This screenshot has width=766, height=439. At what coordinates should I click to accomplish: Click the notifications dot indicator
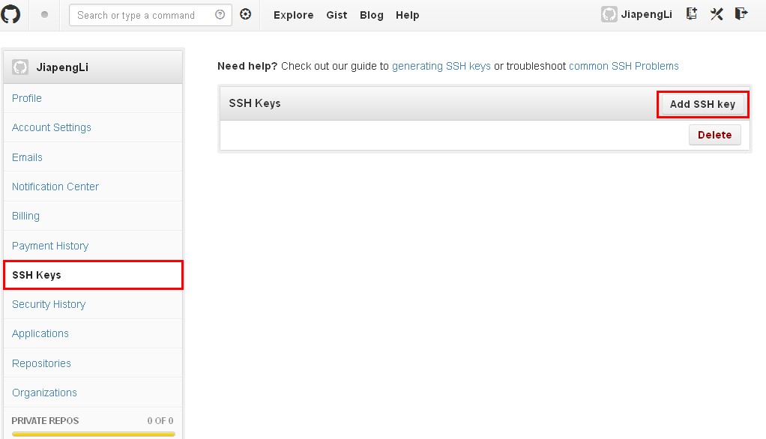(x=44, y=15)
